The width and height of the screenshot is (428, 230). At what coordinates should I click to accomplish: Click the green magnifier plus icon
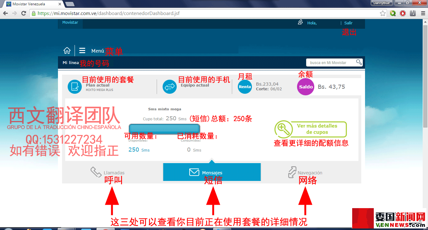click(x=283, y=129)
